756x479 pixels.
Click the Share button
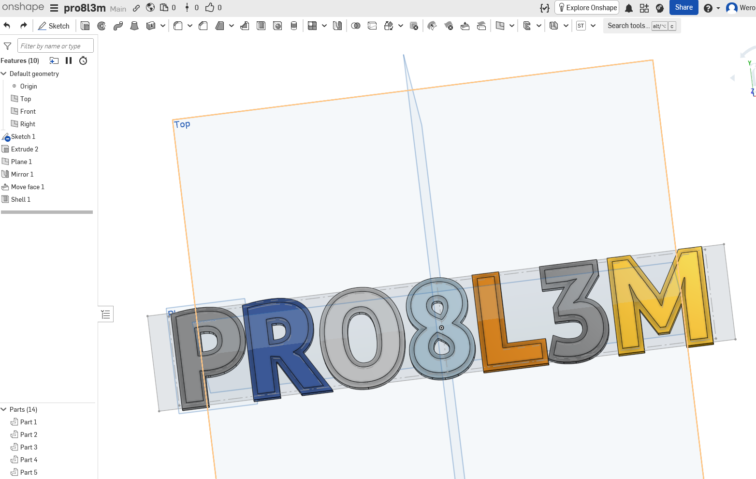(684, 7)
